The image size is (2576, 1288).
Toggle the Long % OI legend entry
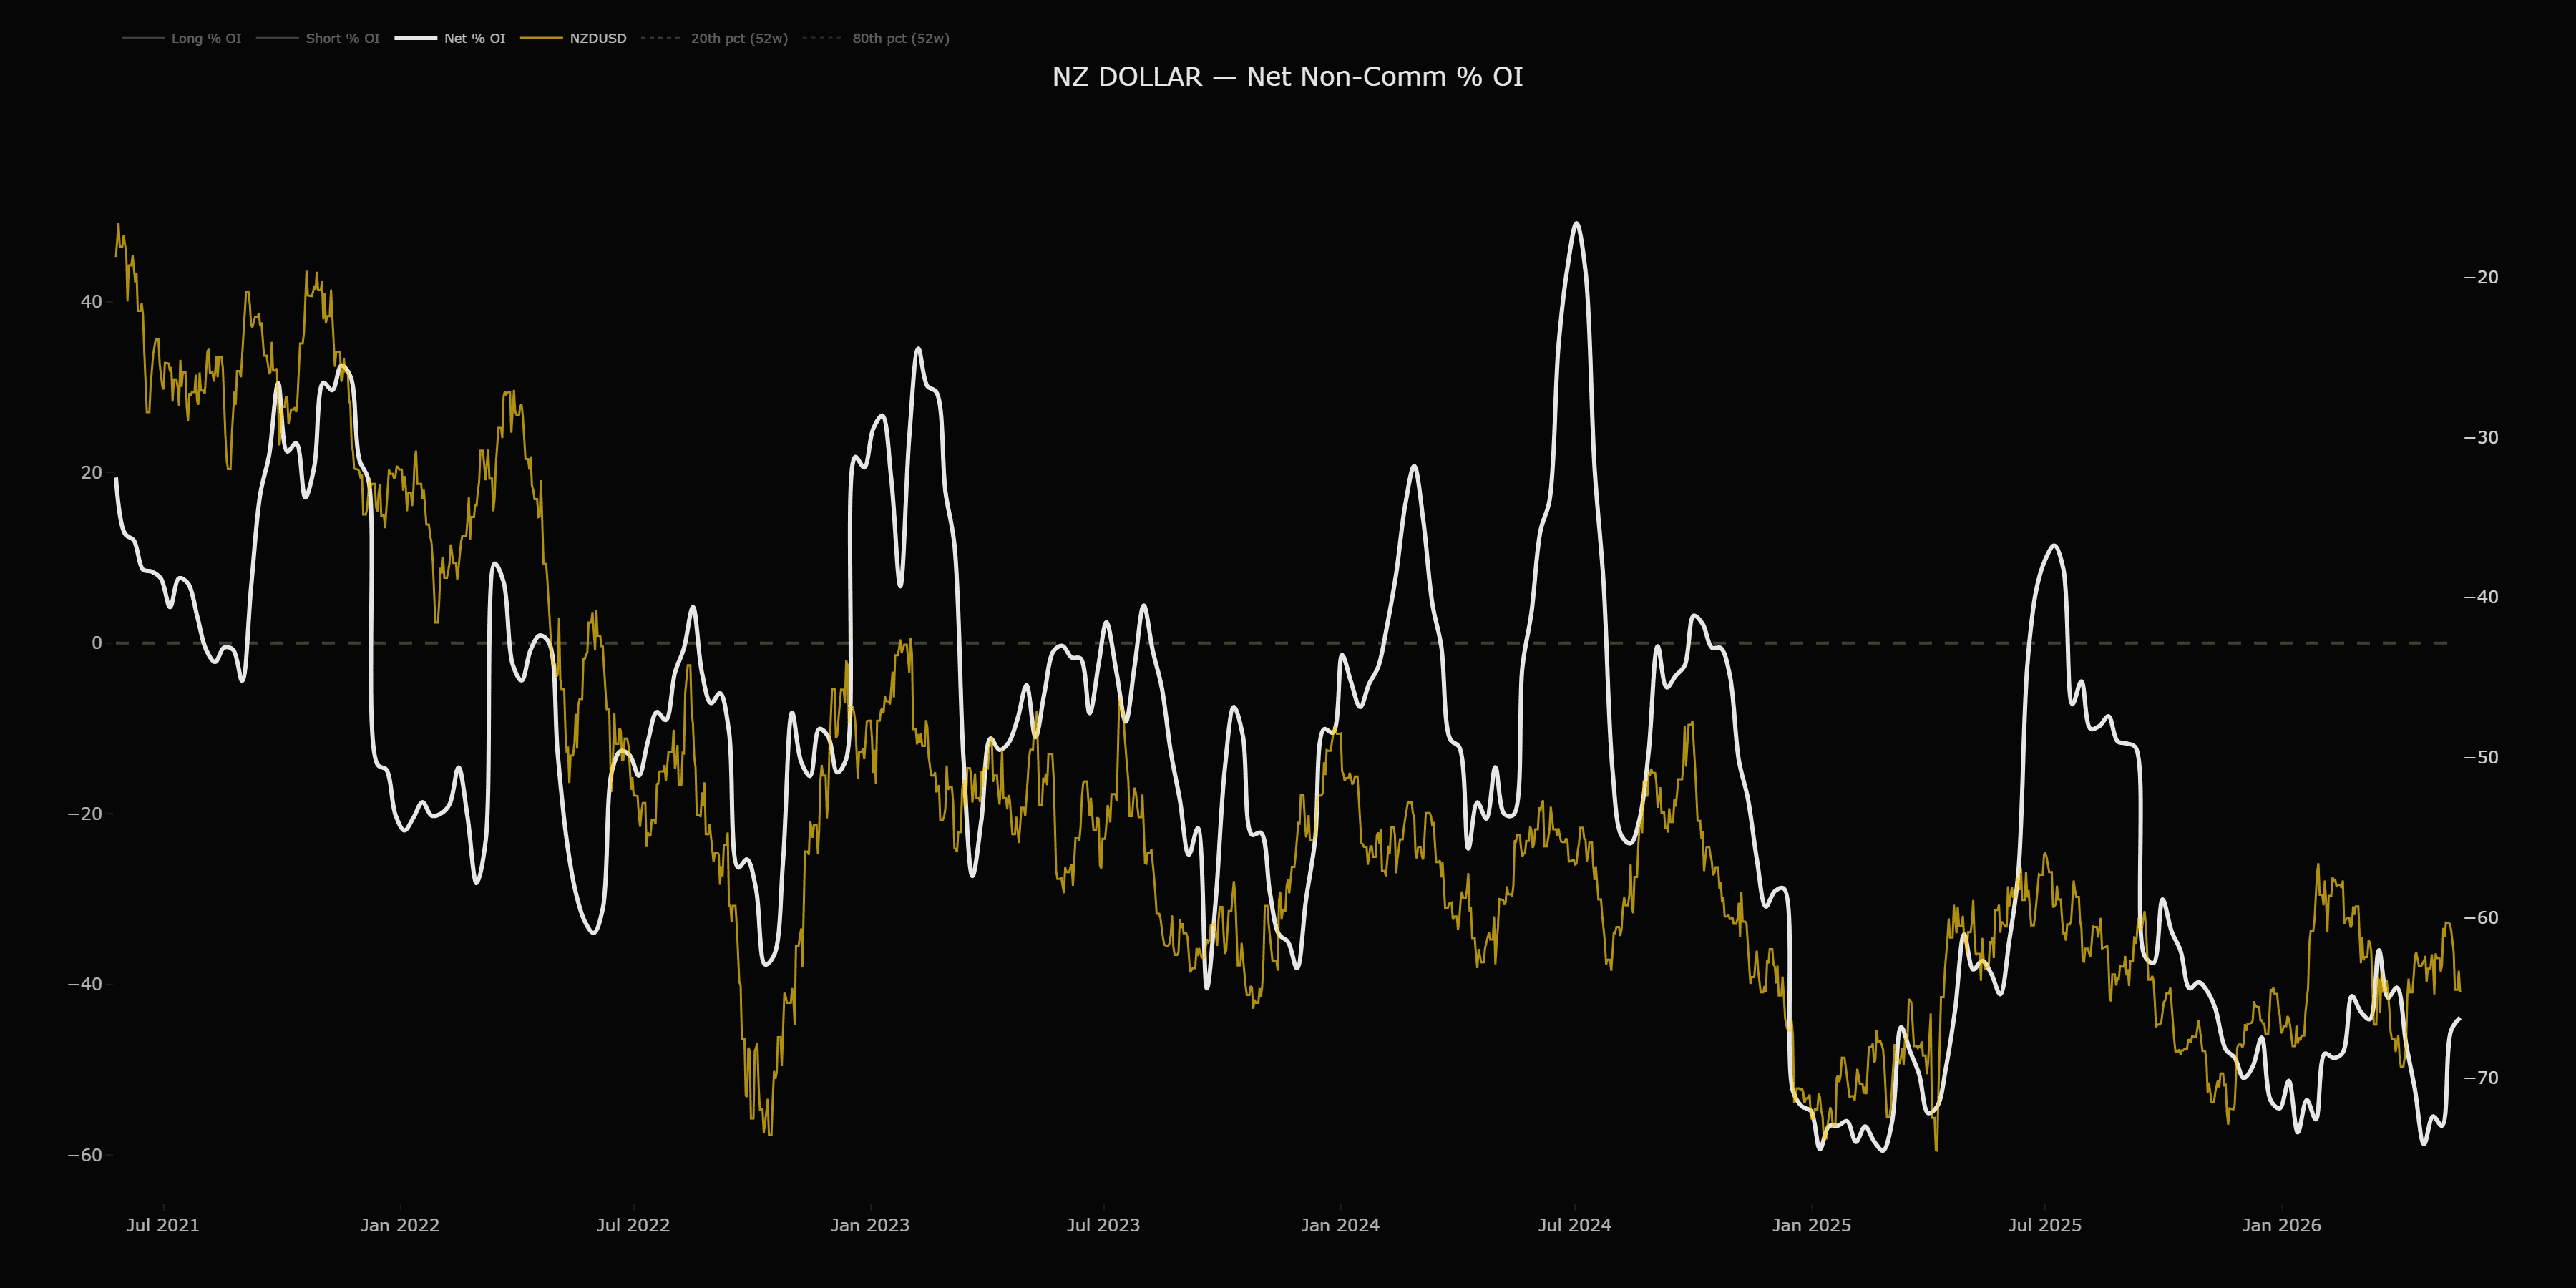[x=182, y=38]
